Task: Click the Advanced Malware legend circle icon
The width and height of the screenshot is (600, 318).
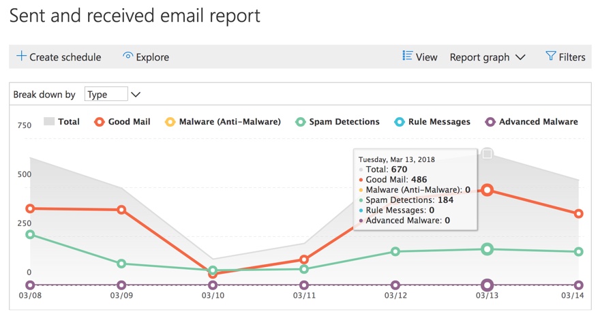Action: click(490, 122)
